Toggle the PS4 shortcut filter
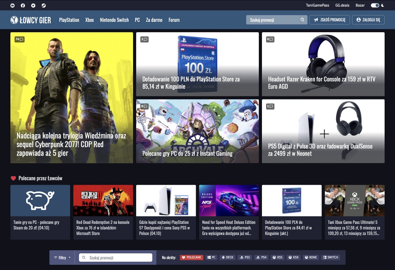Image resolution: width=395 pixels, height=270 pixels. pos(261,258)
